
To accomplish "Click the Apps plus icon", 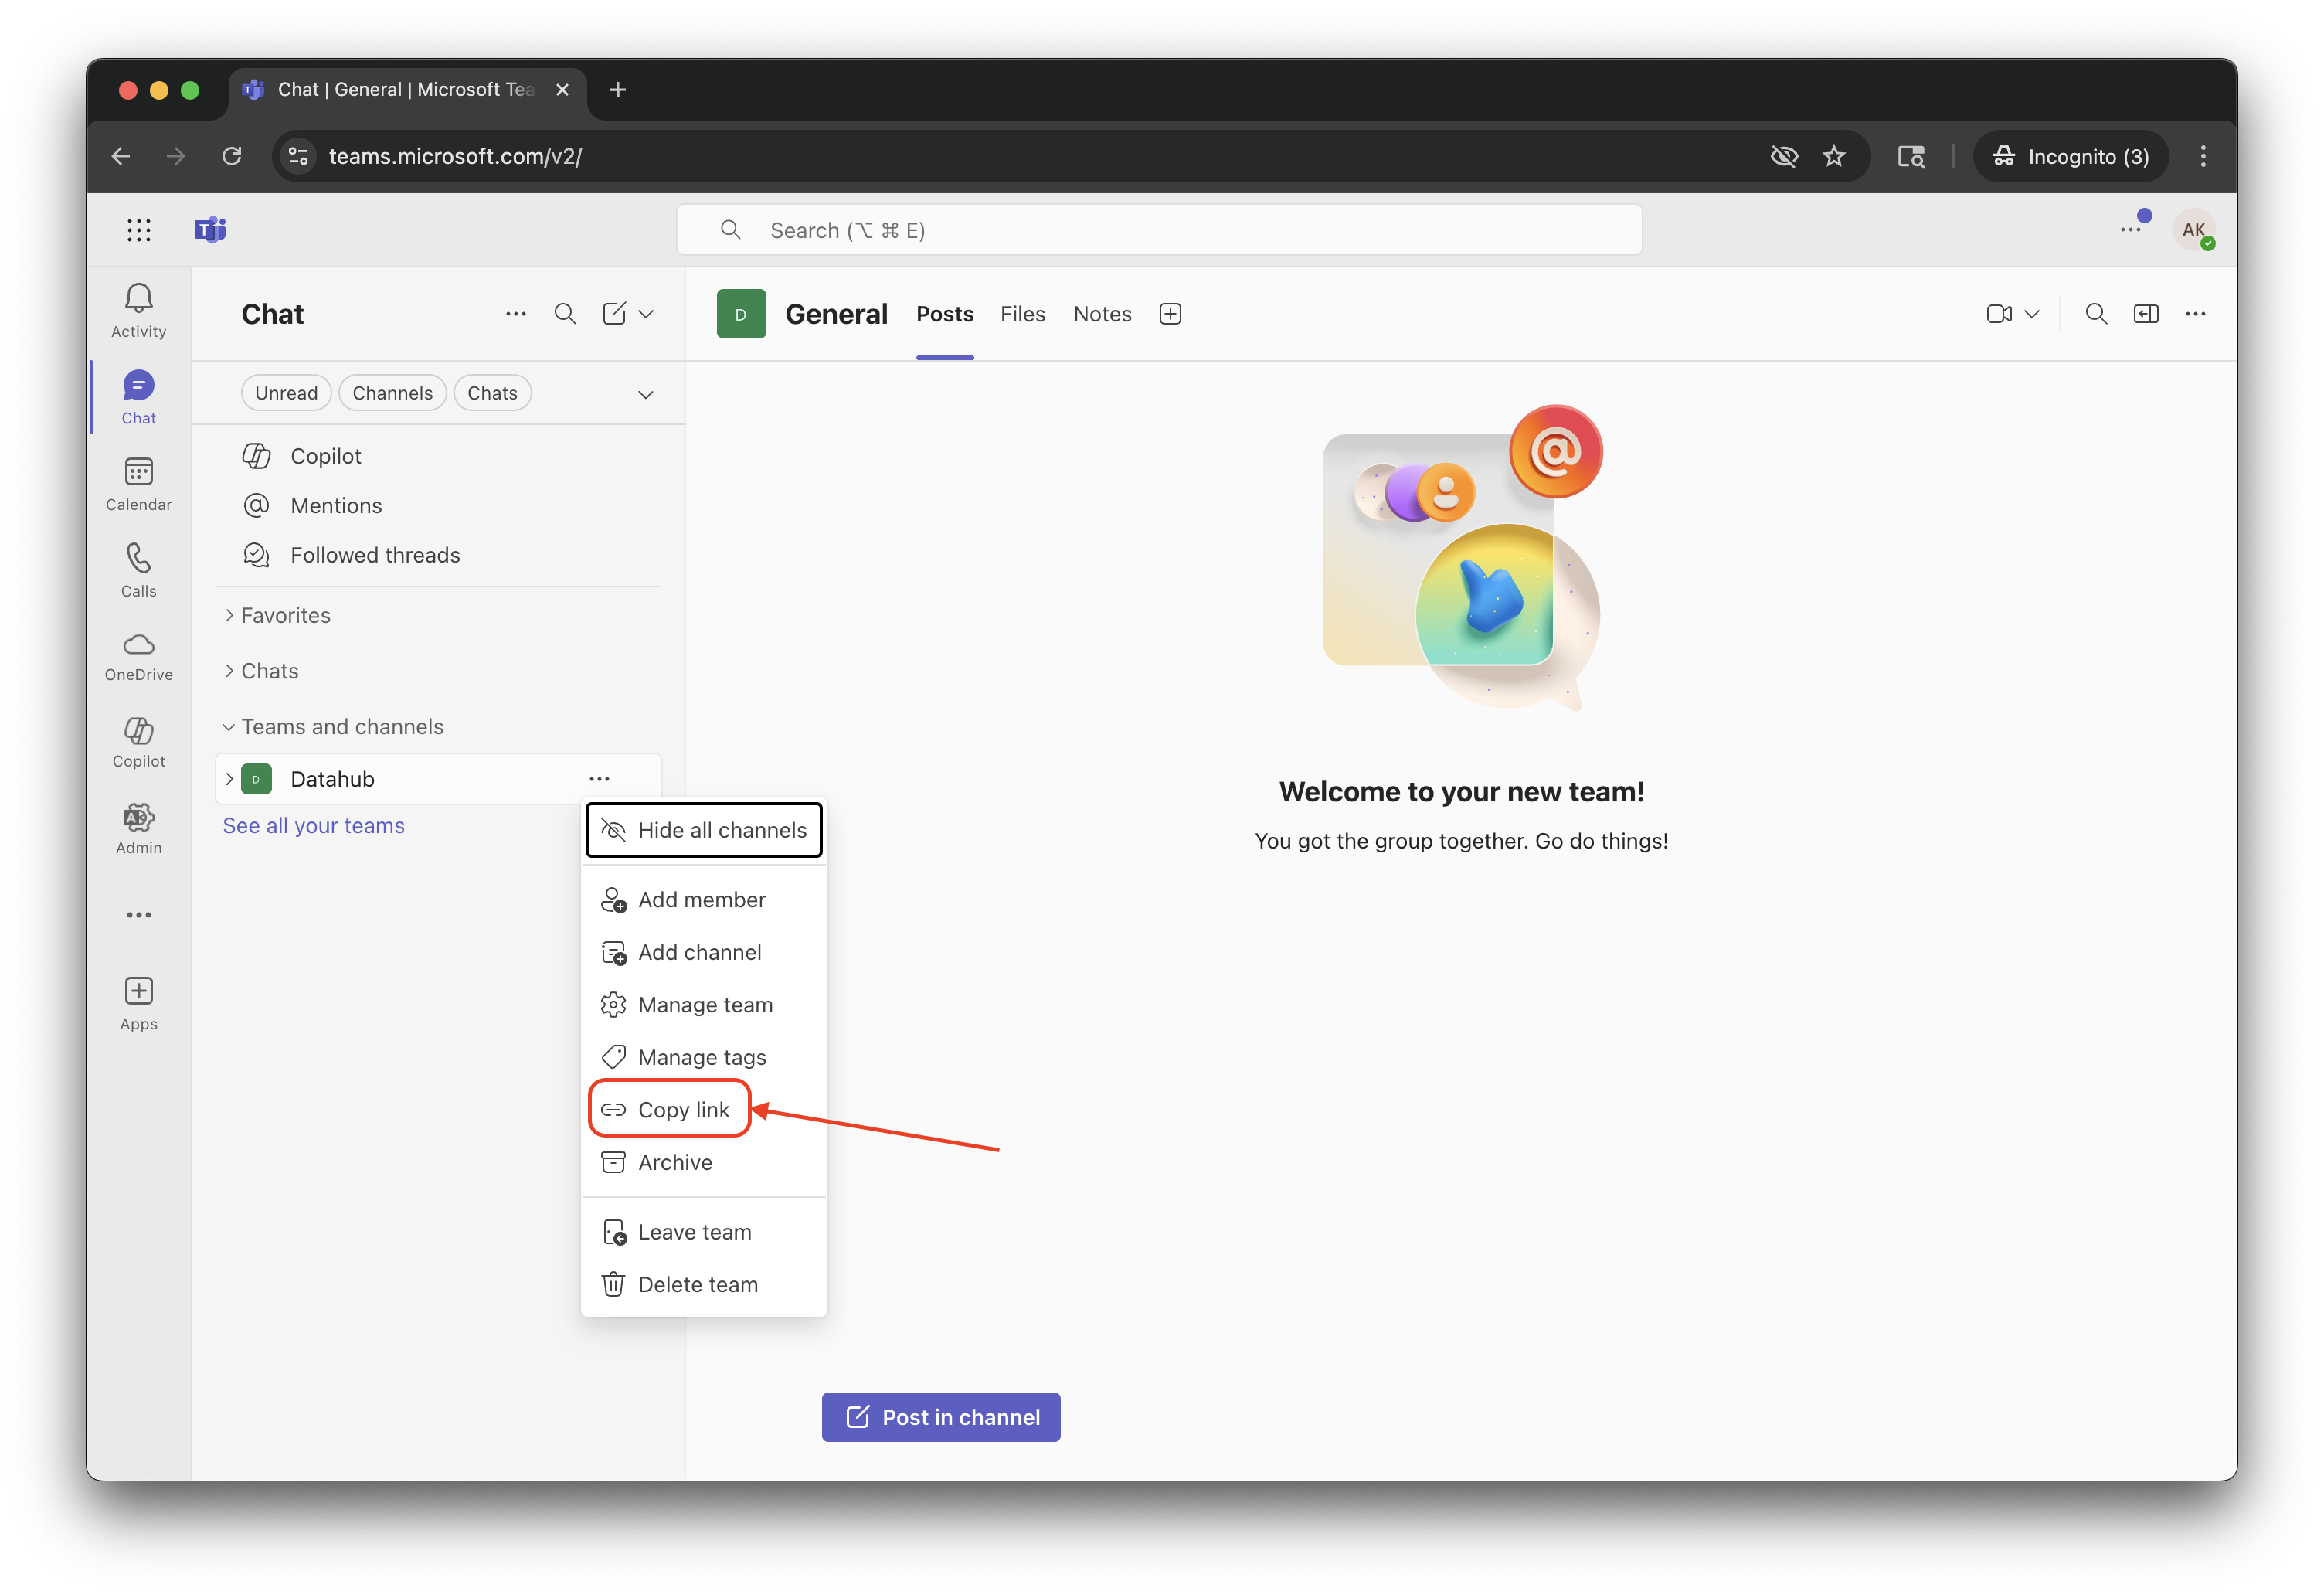I will point(138,991).
